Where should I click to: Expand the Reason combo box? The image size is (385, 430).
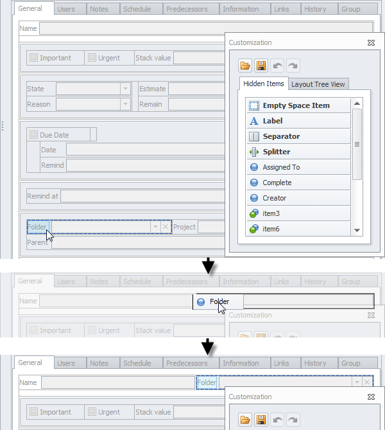tap(125, 104)
